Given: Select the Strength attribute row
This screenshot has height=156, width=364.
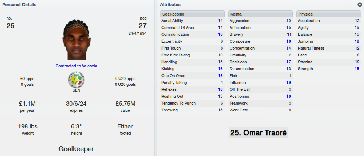Looking at the screenshot, I should (x=329, y=69).
